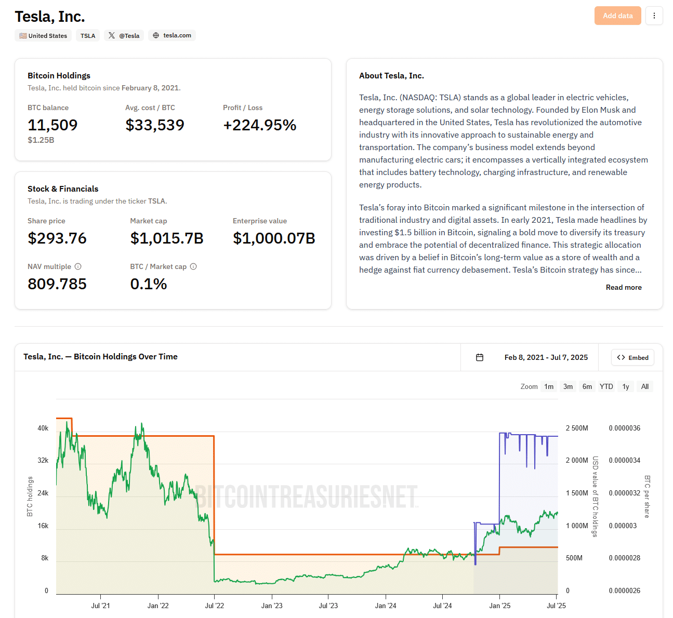Click the BTC / Market cap info icon
Viewport: 673px width, 618px height.
click(193, 266)
